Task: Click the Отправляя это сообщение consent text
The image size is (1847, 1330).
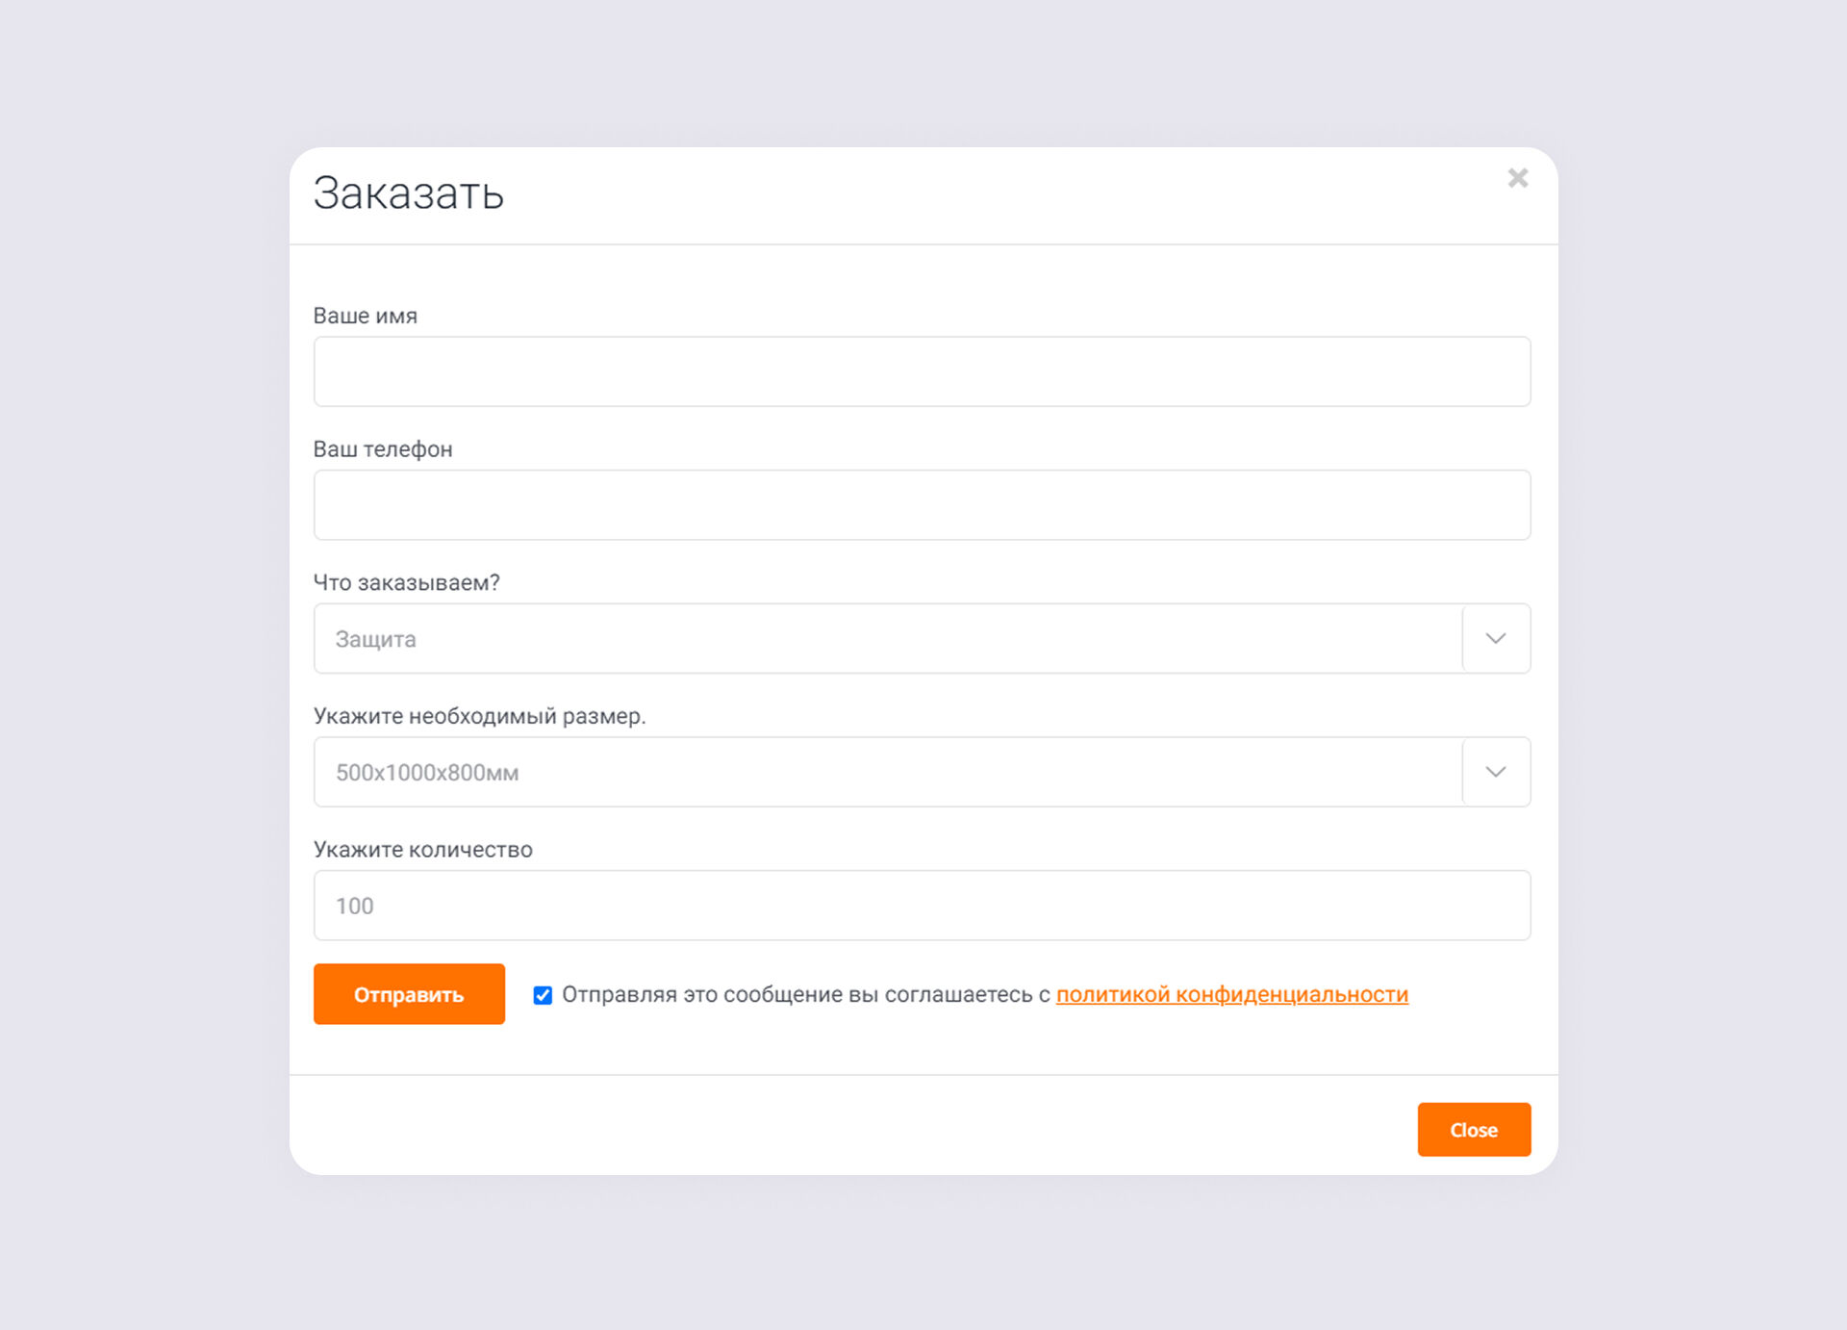Action: [804, 994]
